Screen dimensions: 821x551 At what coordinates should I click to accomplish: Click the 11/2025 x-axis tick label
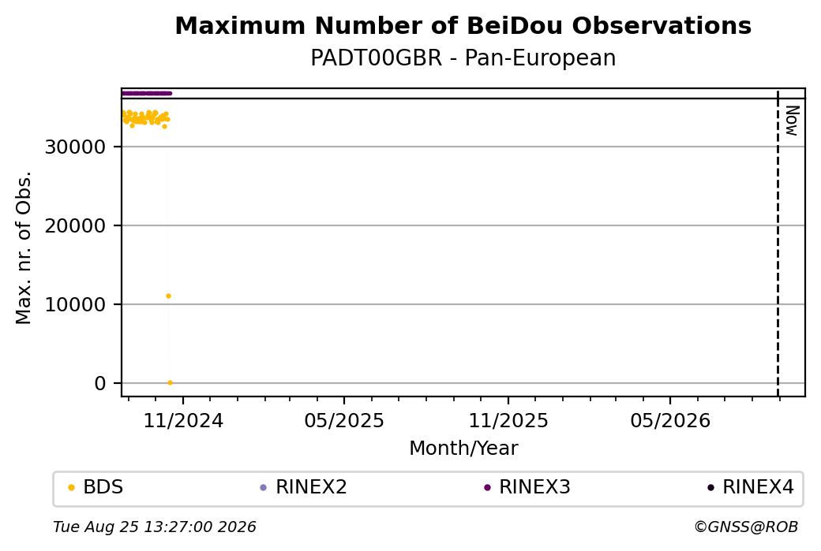coord(508,421)
